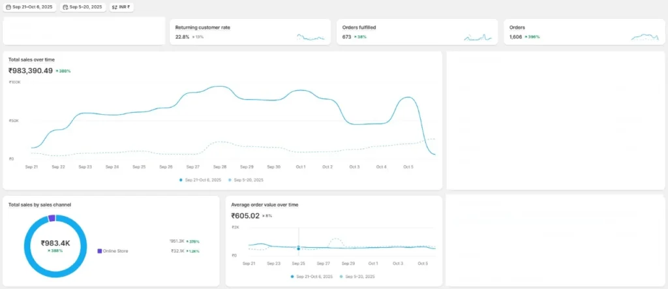
Task: Click the Orders card sparkline chart
Action: [645, 37]
